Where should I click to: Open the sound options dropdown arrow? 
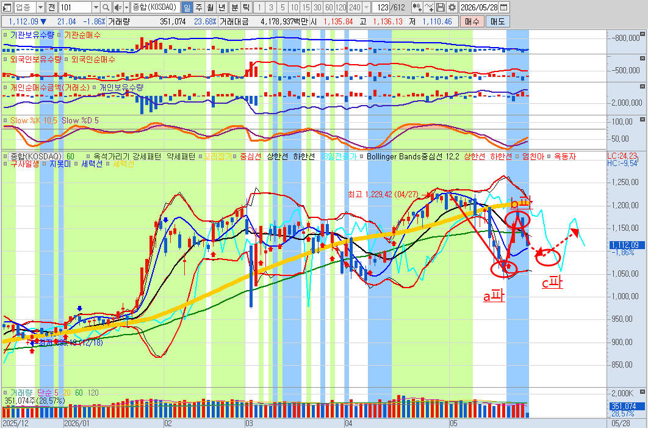[x=126, y=7]
